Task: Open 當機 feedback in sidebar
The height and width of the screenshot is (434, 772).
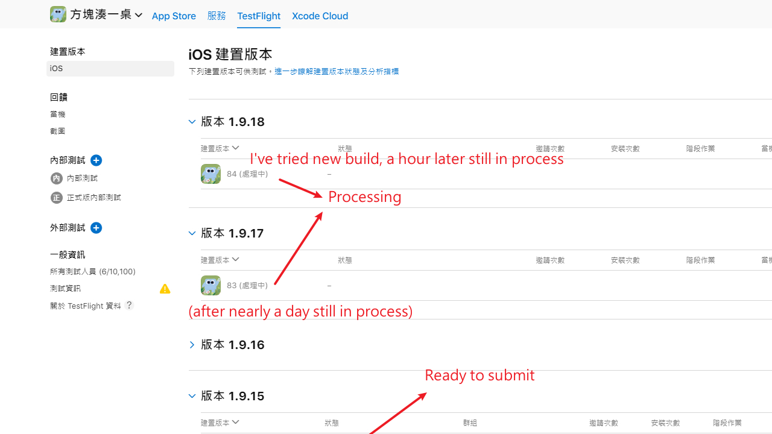Action: 58,114
